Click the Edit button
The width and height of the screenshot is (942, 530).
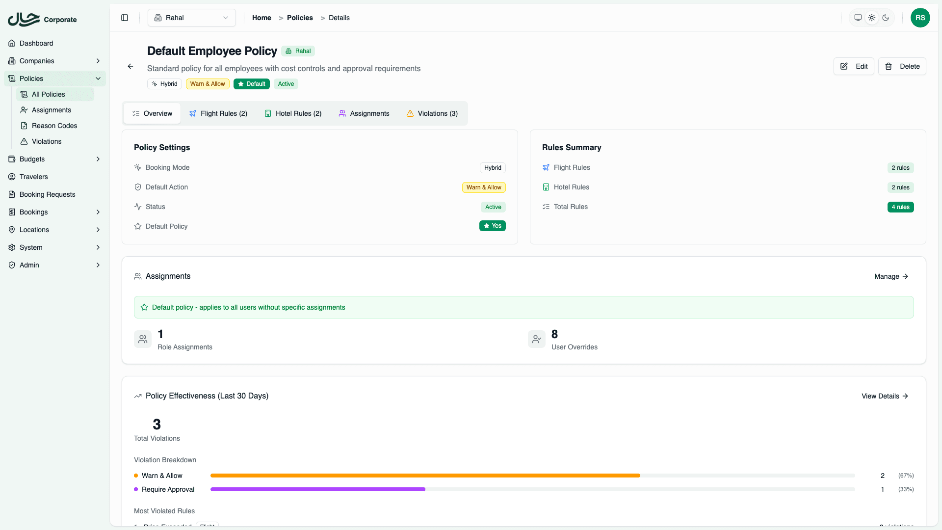(854, 66)
